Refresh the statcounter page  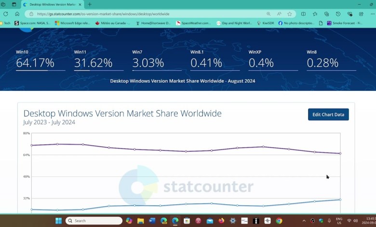pyautogui.click(x=6, y=14)
